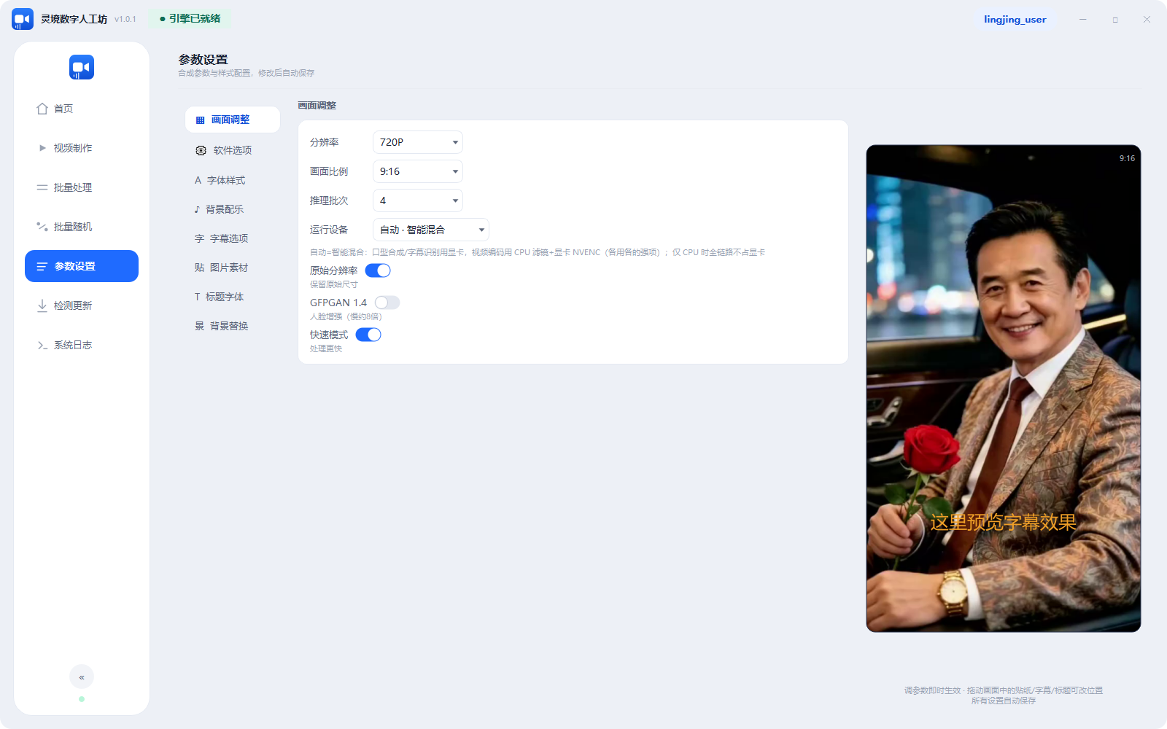Click the subtitle preview text in image
Screen dimensions: 1167x729
click(x=1003, y=523)
